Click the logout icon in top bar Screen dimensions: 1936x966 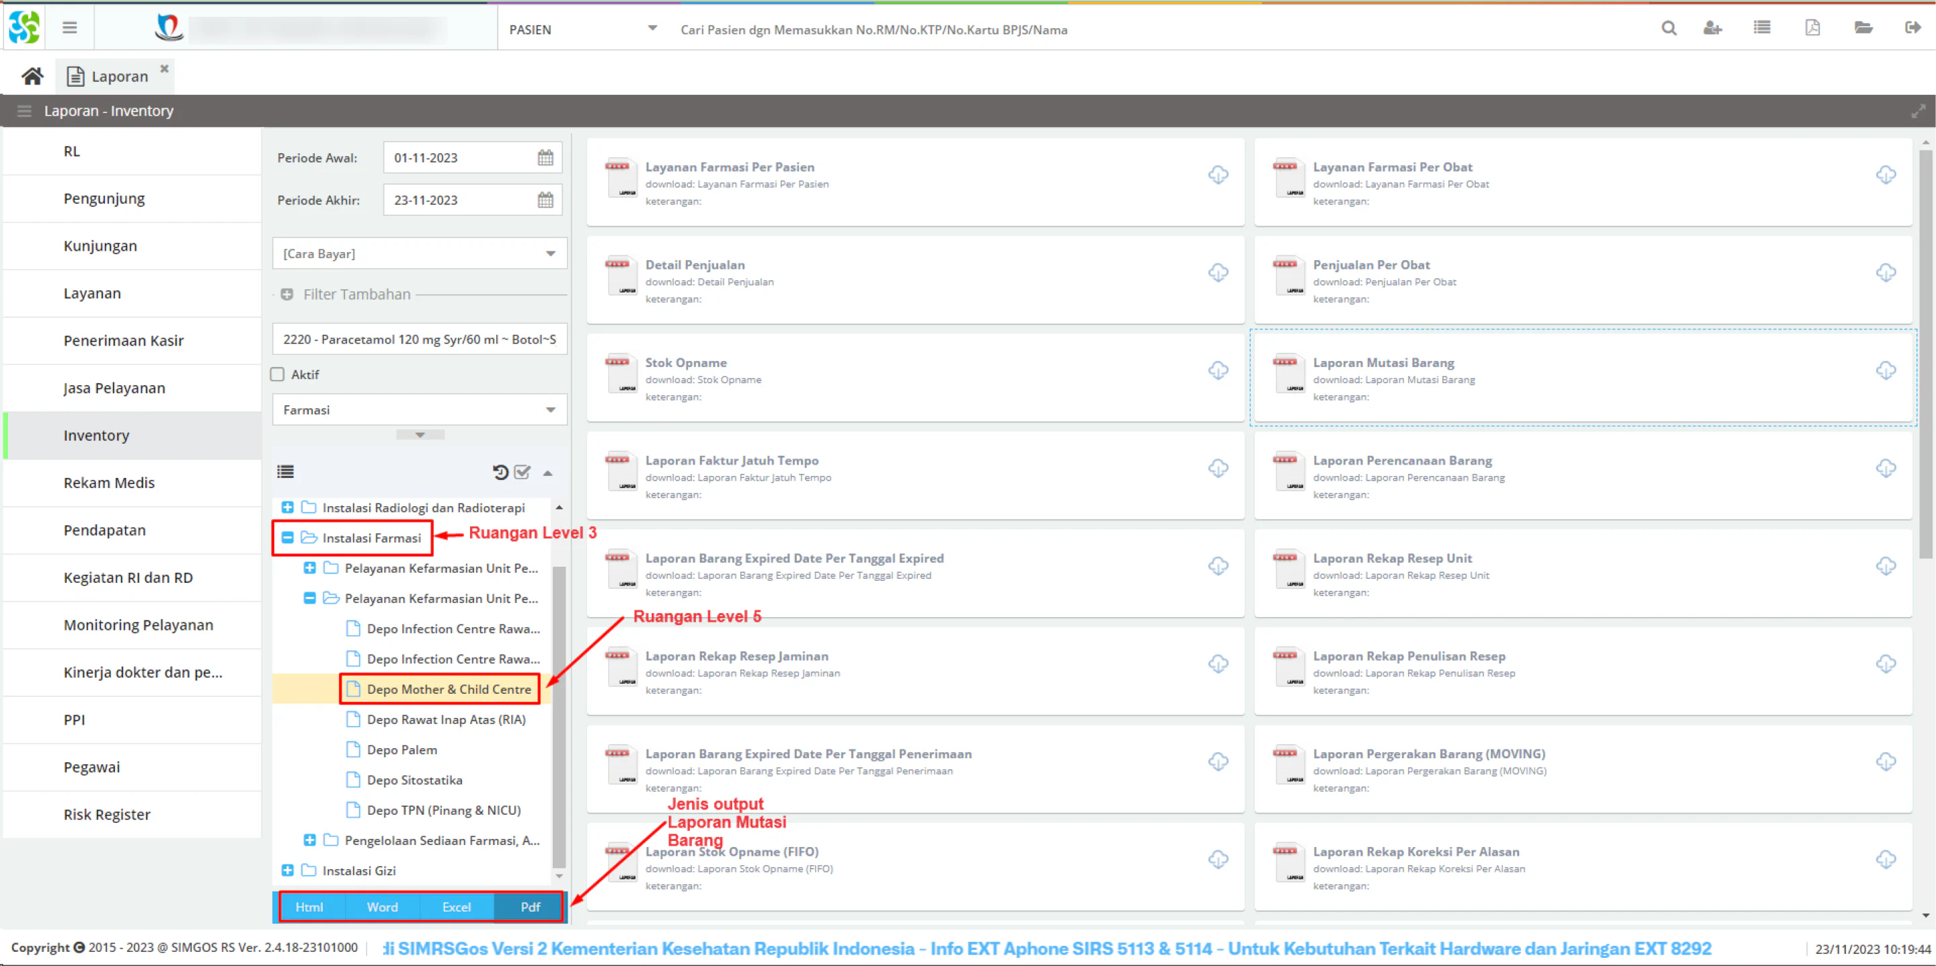pyautogui.click(x=1912, y=28)
